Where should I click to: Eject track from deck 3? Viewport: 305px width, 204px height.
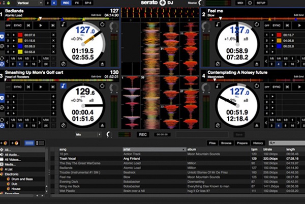(102, 125)
